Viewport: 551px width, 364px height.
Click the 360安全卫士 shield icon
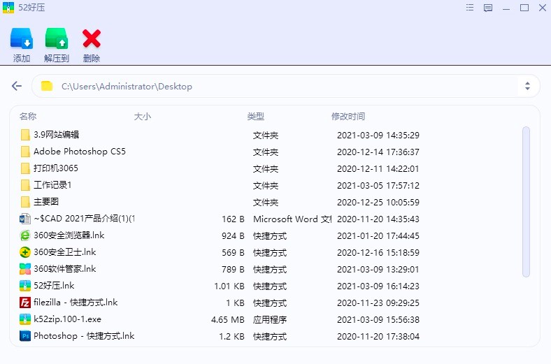[x=25, y=252]
